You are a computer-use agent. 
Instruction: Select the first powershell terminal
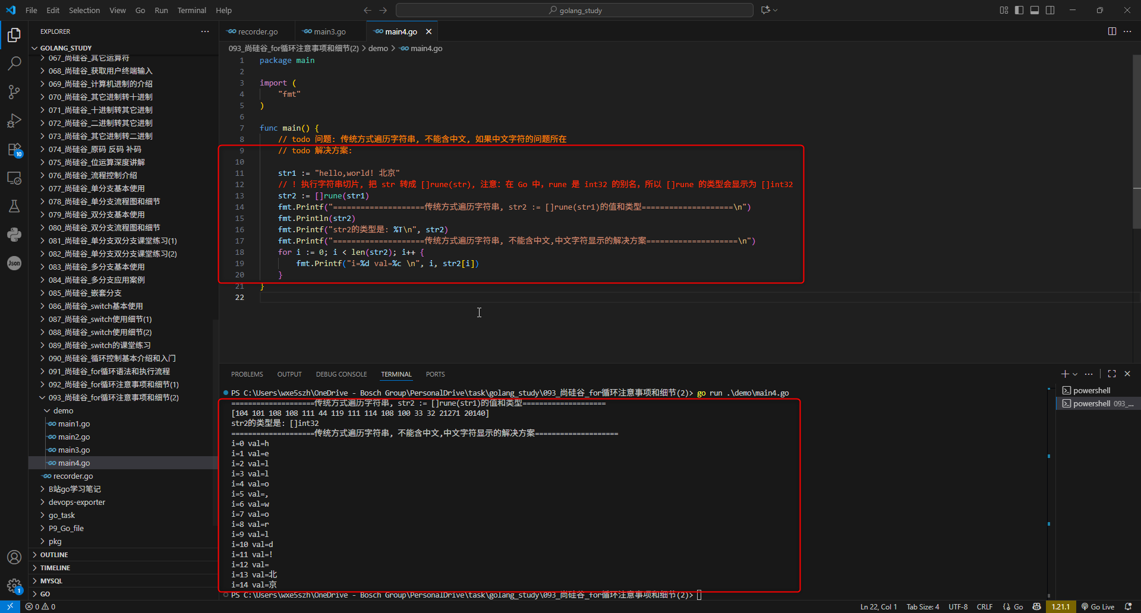(1098, 390)
